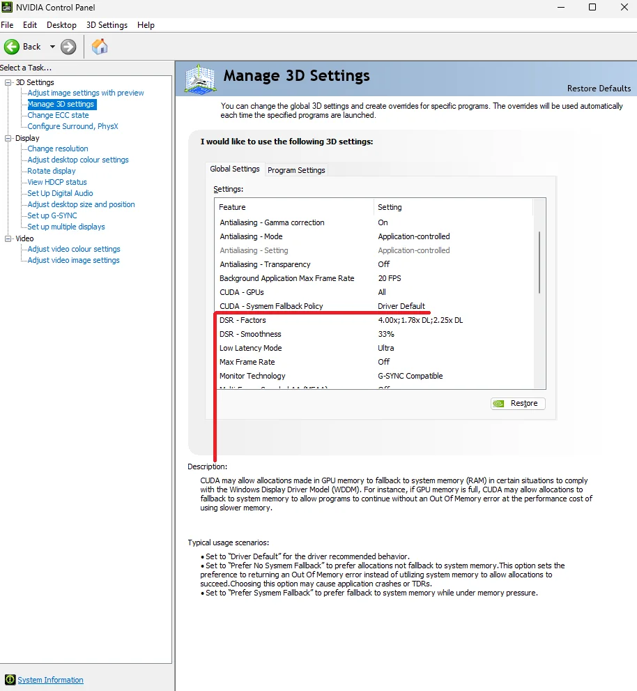Select the DSR - Factors setting row
The width and height of the screenshot is (637, 691).
point(374,320)
